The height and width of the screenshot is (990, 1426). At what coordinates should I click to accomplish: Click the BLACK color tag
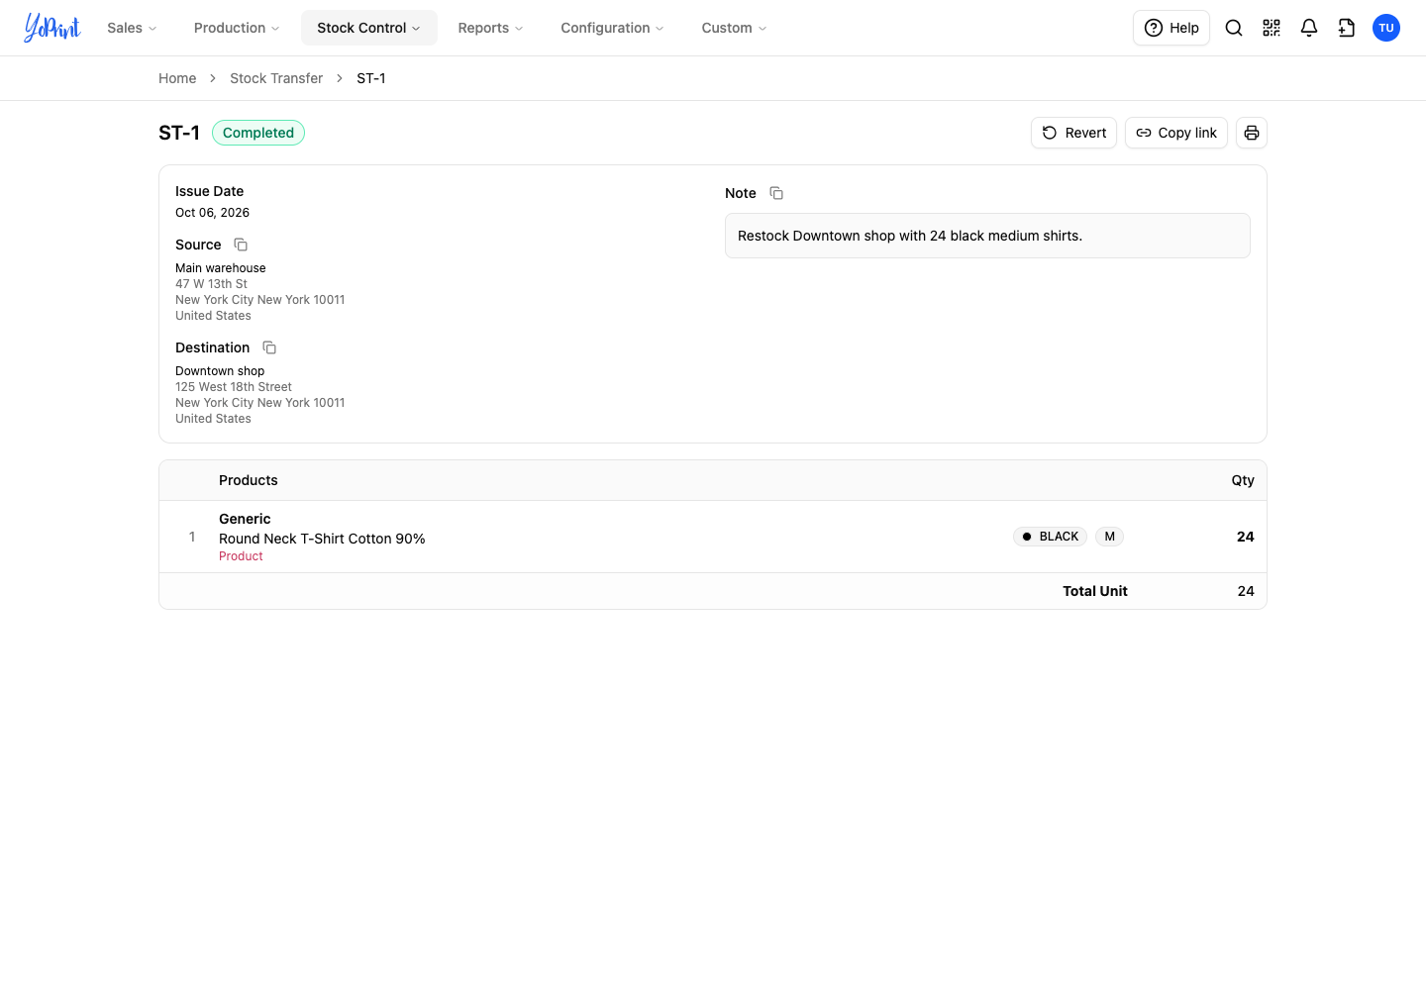[x=1050, y=537]
